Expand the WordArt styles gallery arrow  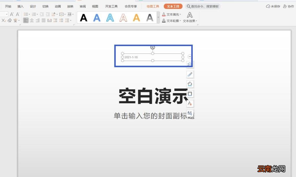158,17
